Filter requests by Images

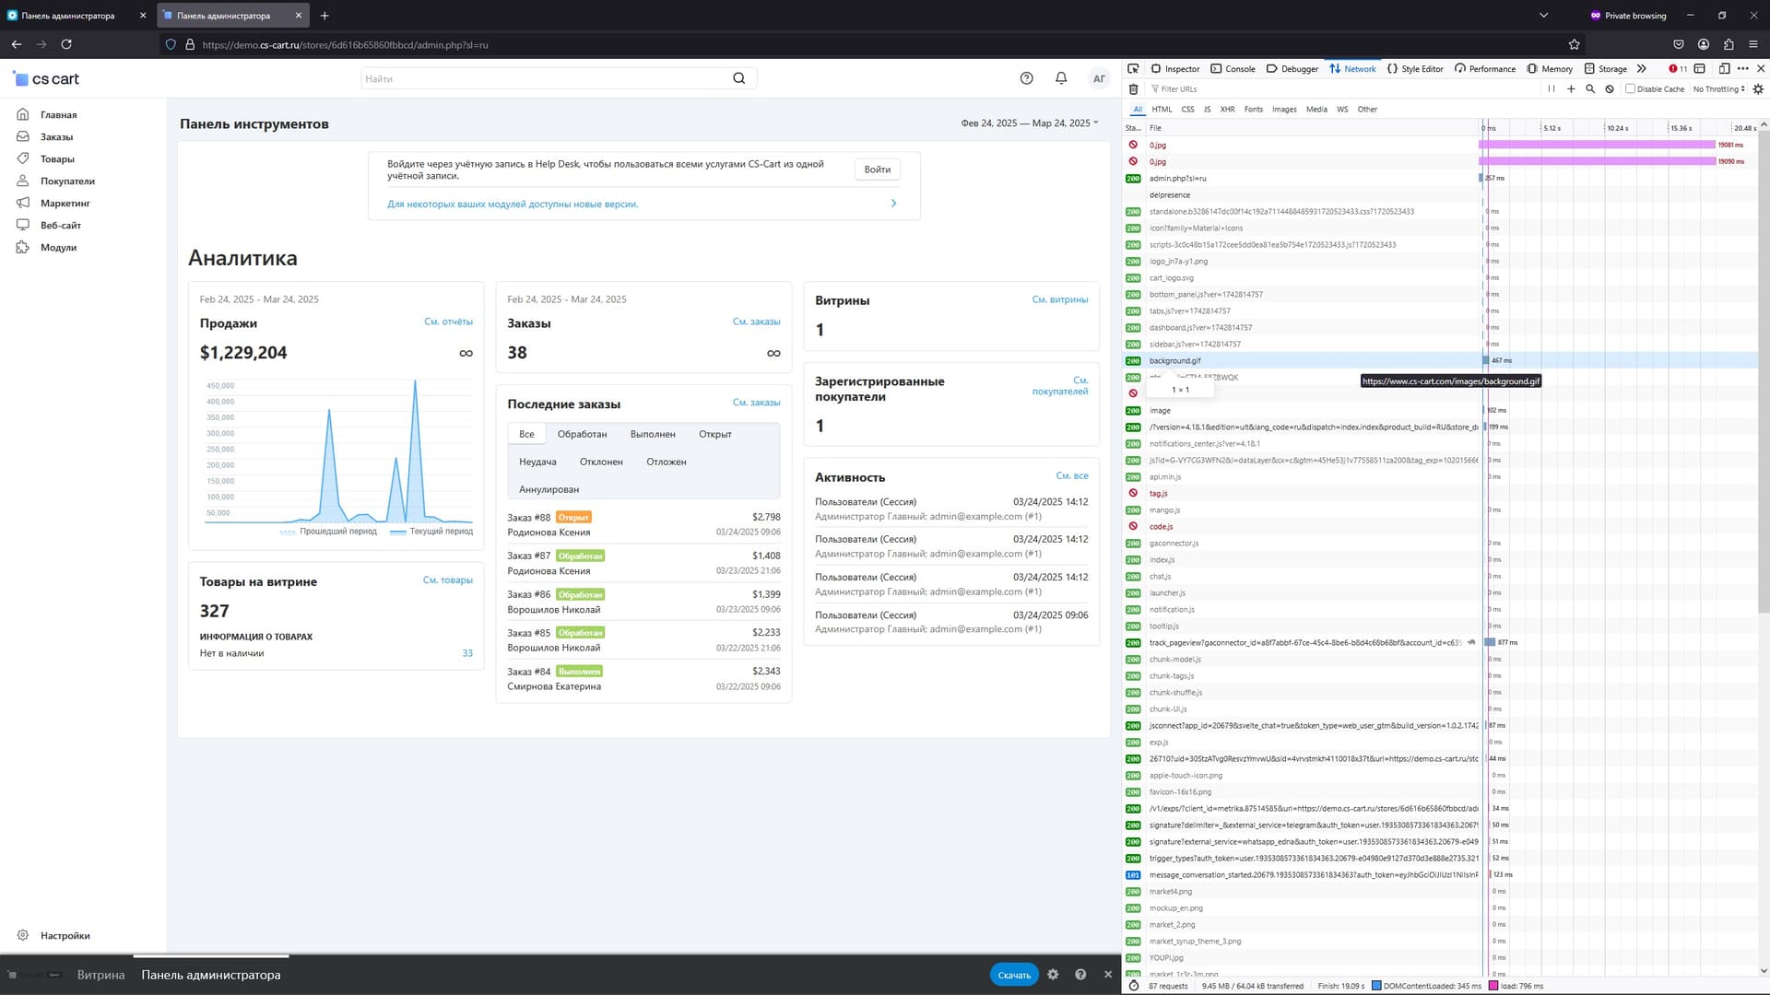pyautogui.click(x=1284, y=110)
